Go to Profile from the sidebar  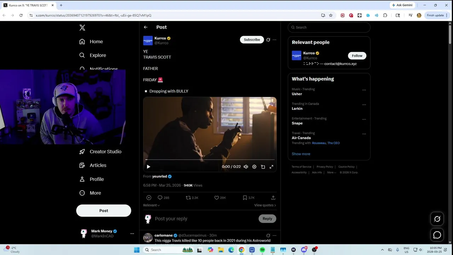pos(92,179)
